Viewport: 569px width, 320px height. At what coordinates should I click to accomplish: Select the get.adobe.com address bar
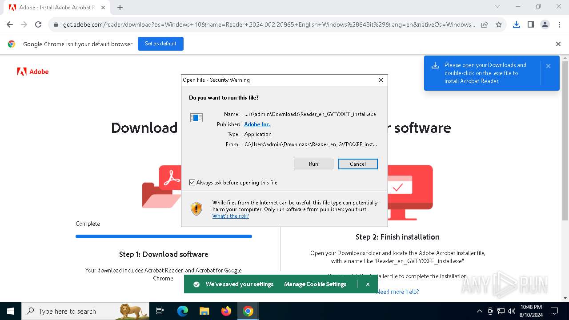[x=269, y=24]
